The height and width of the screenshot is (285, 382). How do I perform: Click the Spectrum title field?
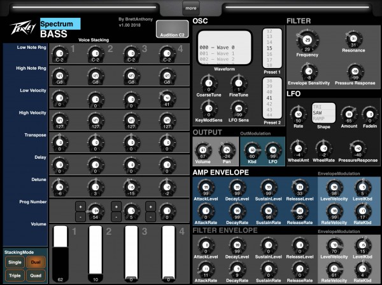pos(60,24)
